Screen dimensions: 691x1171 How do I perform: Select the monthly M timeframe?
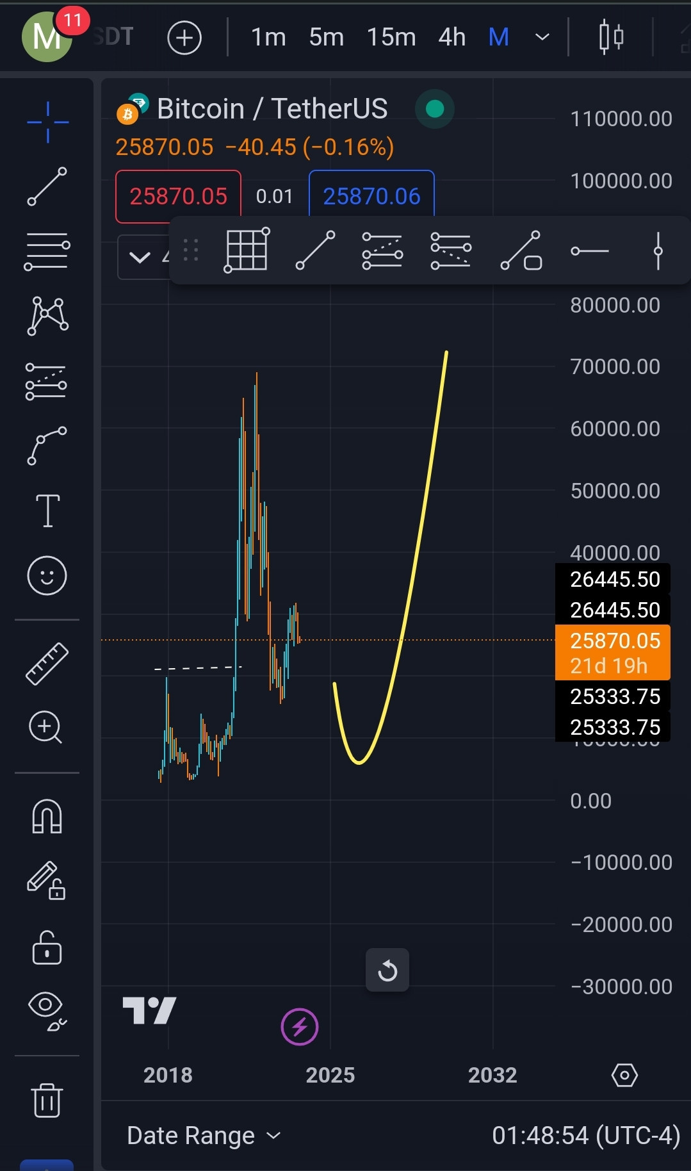point(499,37)
